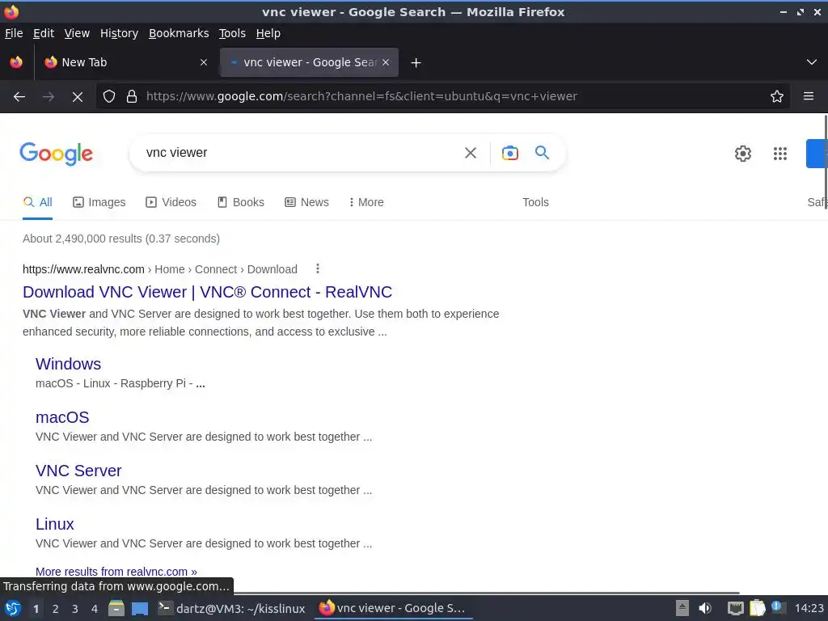Switch to Images results
Screen dimensions: 828x621
99,202
